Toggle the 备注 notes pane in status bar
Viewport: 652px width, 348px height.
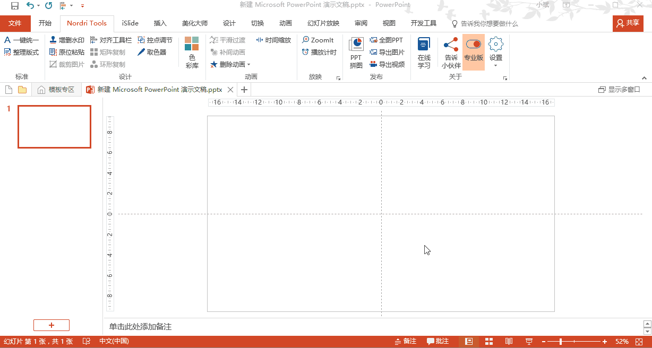[x=406, y=341]
